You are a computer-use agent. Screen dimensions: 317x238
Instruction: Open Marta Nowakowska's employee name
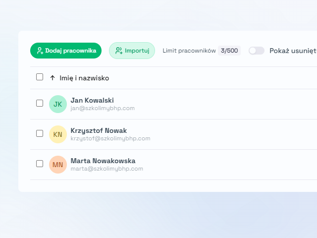tap(103, 161)
